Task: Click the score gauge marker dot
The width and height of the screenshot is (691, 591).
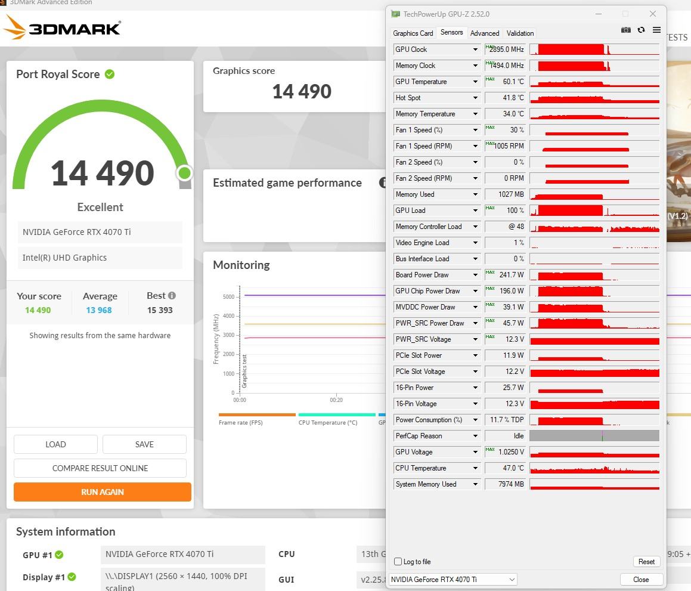Action: click(x=185, y=173)
